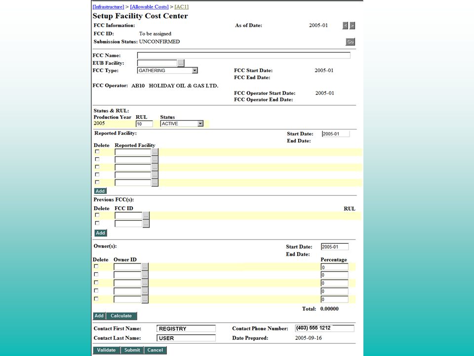Focus Contact Phone Number field
Screen dimensions: 474x356
point(324,328)
